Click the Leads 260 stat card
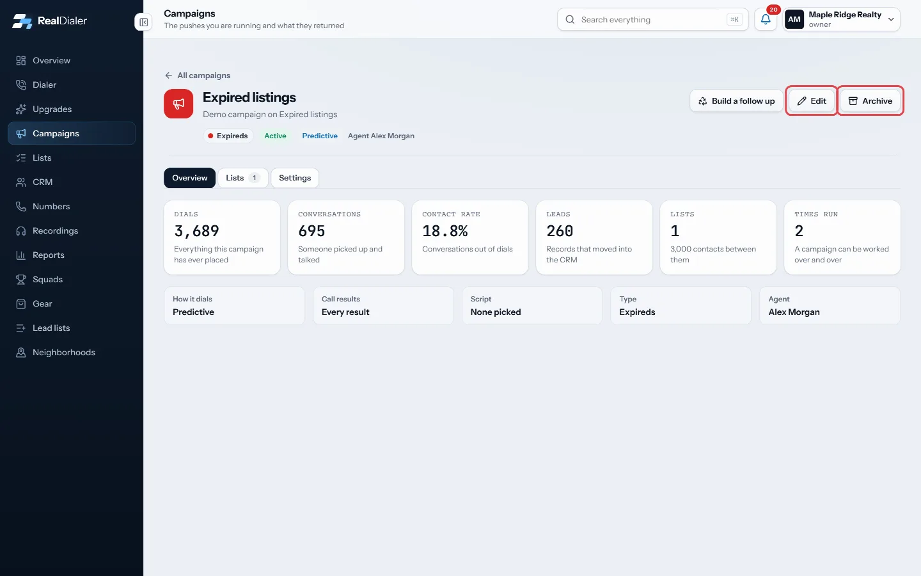Screen dimensions: 921x576 [x=594, y=237]
